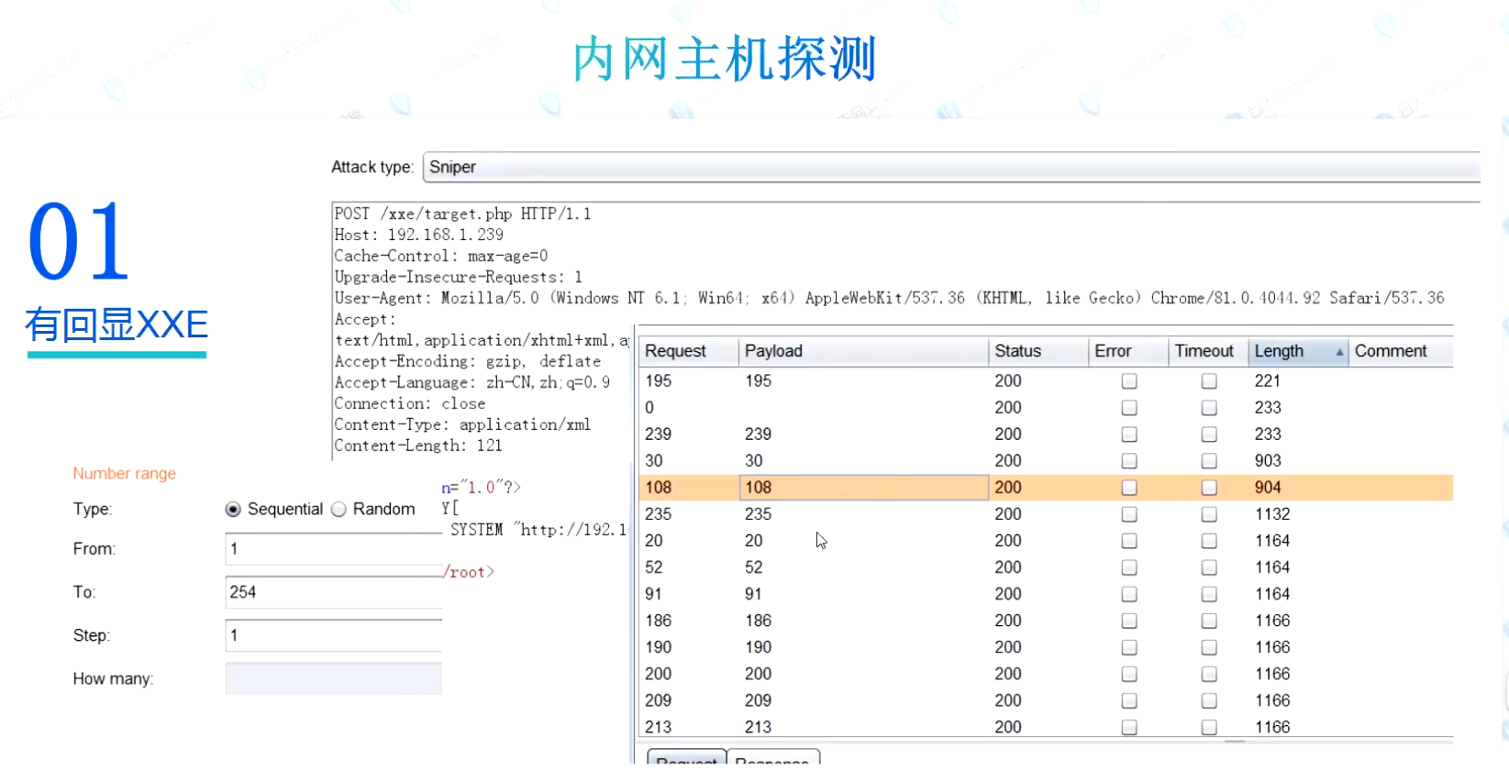
Task: Click the Step input field
Action: coord(334,635)
